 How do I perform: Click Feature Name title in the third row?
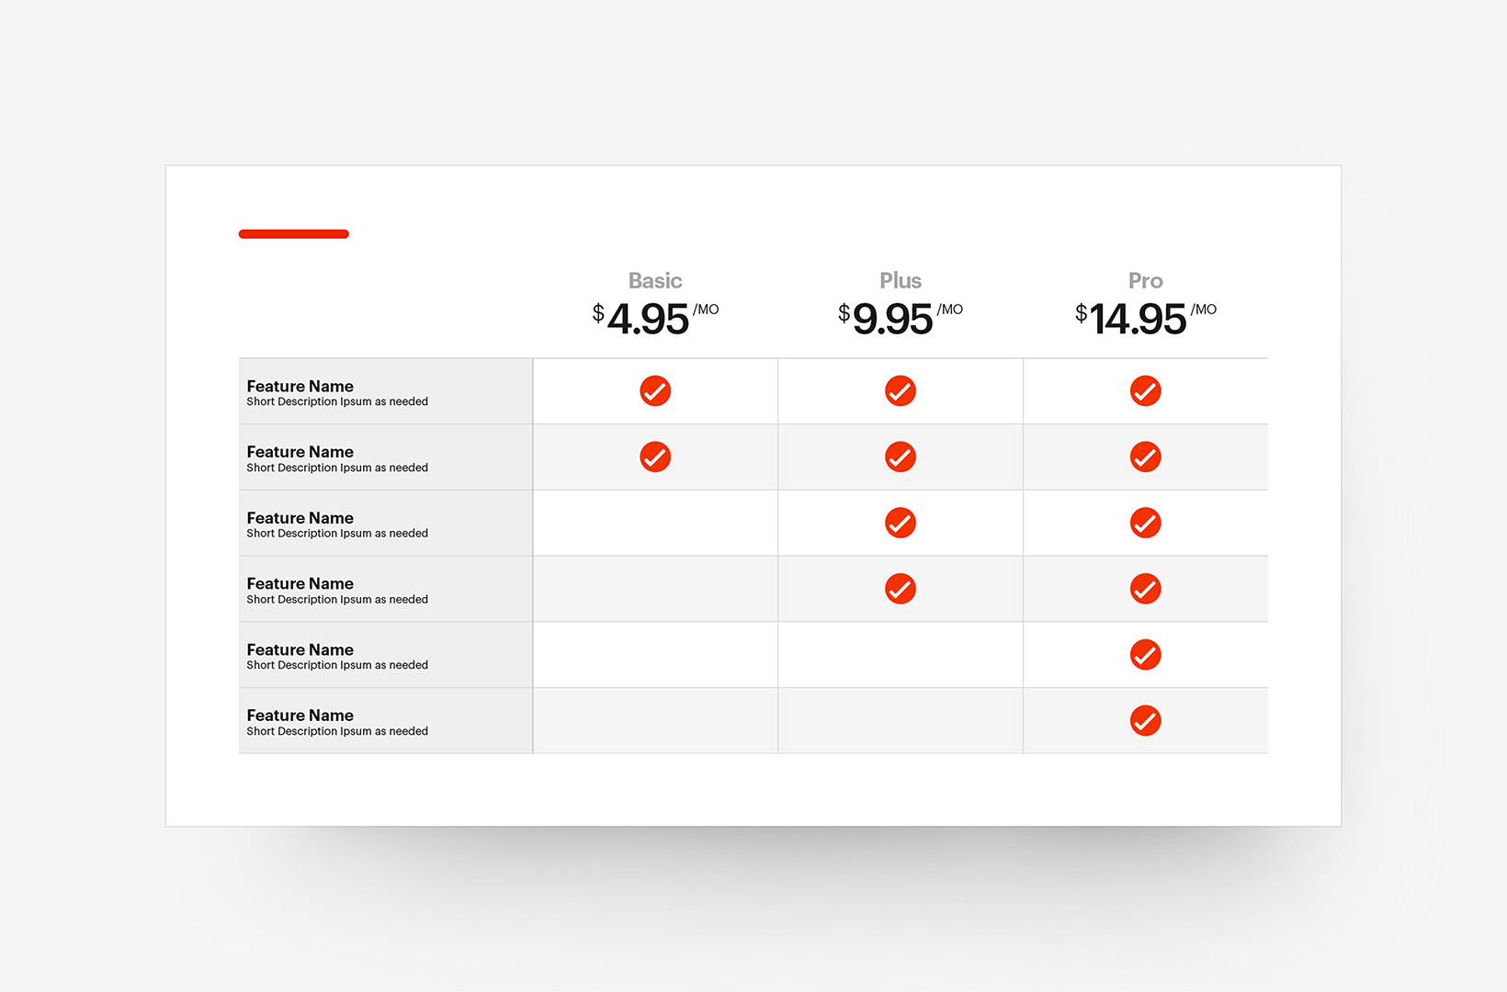point(300,518)
